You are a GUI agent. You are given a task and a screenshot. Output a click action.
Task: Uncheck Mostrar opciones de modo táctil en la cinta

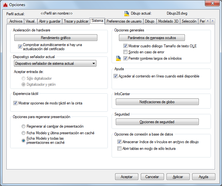15,103
